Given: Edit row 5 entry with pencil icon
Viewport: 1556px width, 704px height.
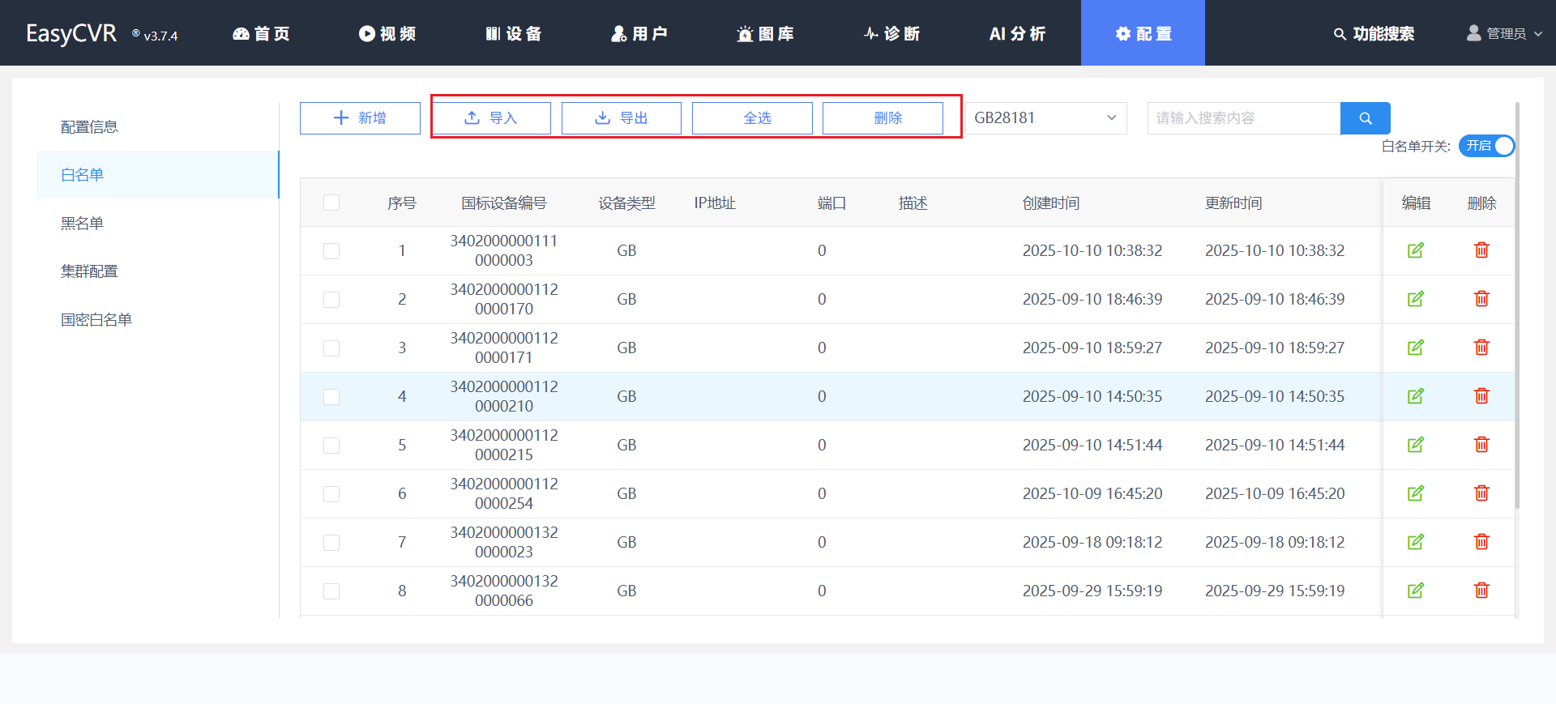Looking at the screenshot, I should [x=1415, y=445].
